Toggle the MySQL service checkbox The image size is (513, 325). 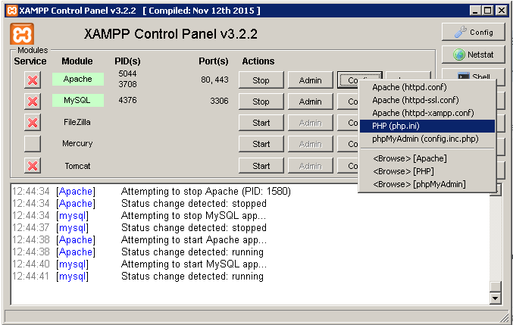pyautogui.click(x=33, y=102)
